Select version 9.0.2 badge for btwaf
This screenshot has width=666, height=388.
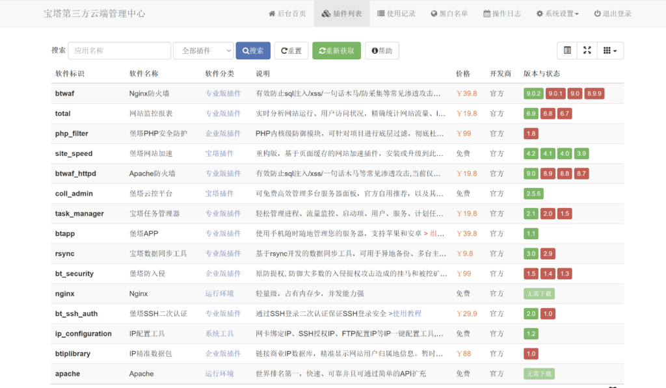[x=533, y=94]
